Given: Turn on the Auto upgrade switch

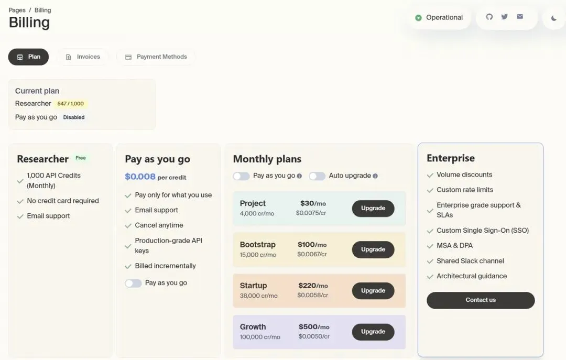Looking at the screenshot, I should pyautogui.click(x=317, y=176).
